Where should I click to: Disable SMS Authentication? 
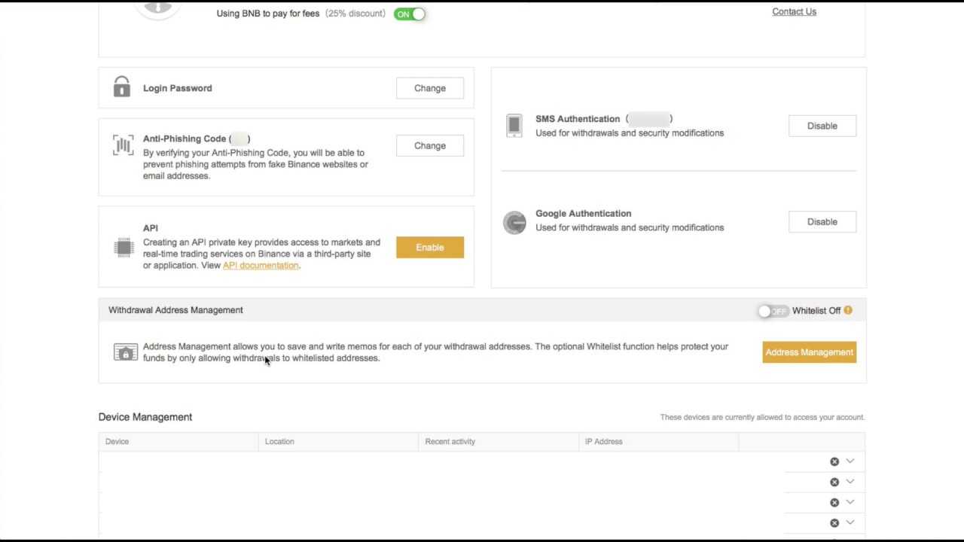click(x=822, y=126)
